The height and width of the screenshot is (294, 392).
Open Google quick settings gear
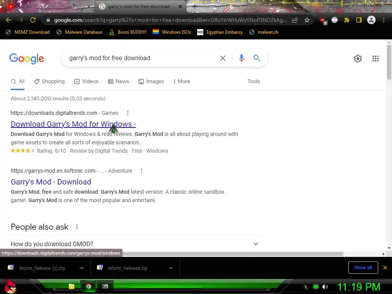point(358,59)
